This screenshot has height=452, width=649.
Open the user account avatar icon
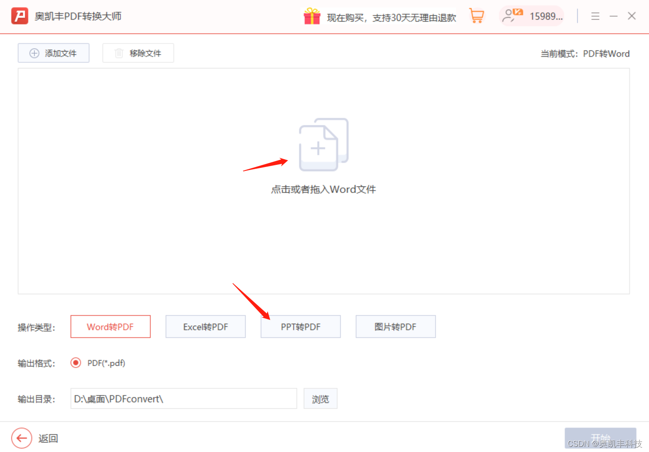pyautogui.click(x=512, y=16)
